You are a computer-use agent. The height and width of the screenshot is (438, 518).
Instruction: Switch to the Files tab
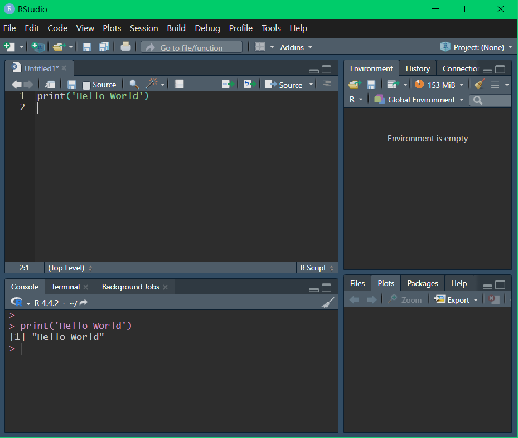(x=357, y=283)
